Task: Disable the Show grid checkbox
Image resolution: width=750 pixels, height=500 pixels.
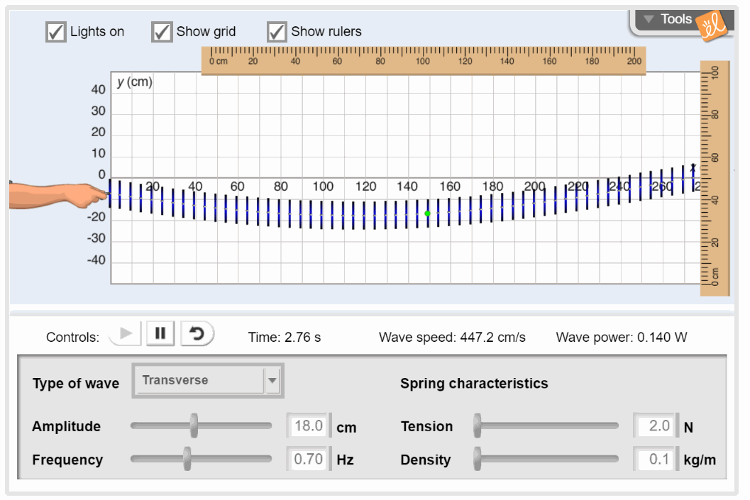Action: (162, 32)
